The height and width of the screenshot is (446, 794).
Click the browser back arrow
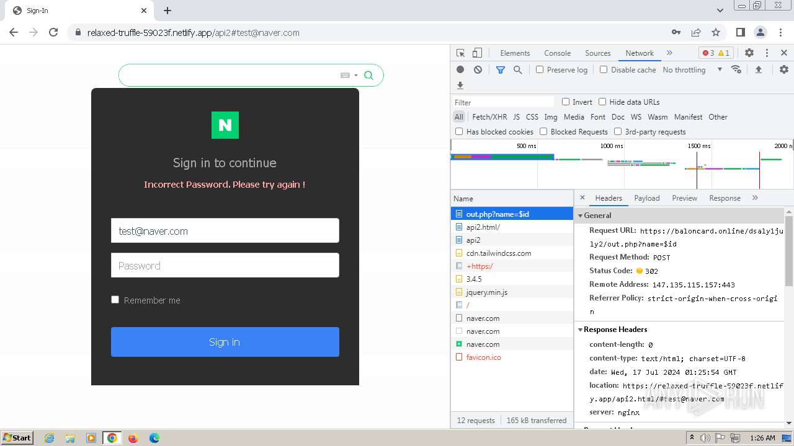pos(14,32)
